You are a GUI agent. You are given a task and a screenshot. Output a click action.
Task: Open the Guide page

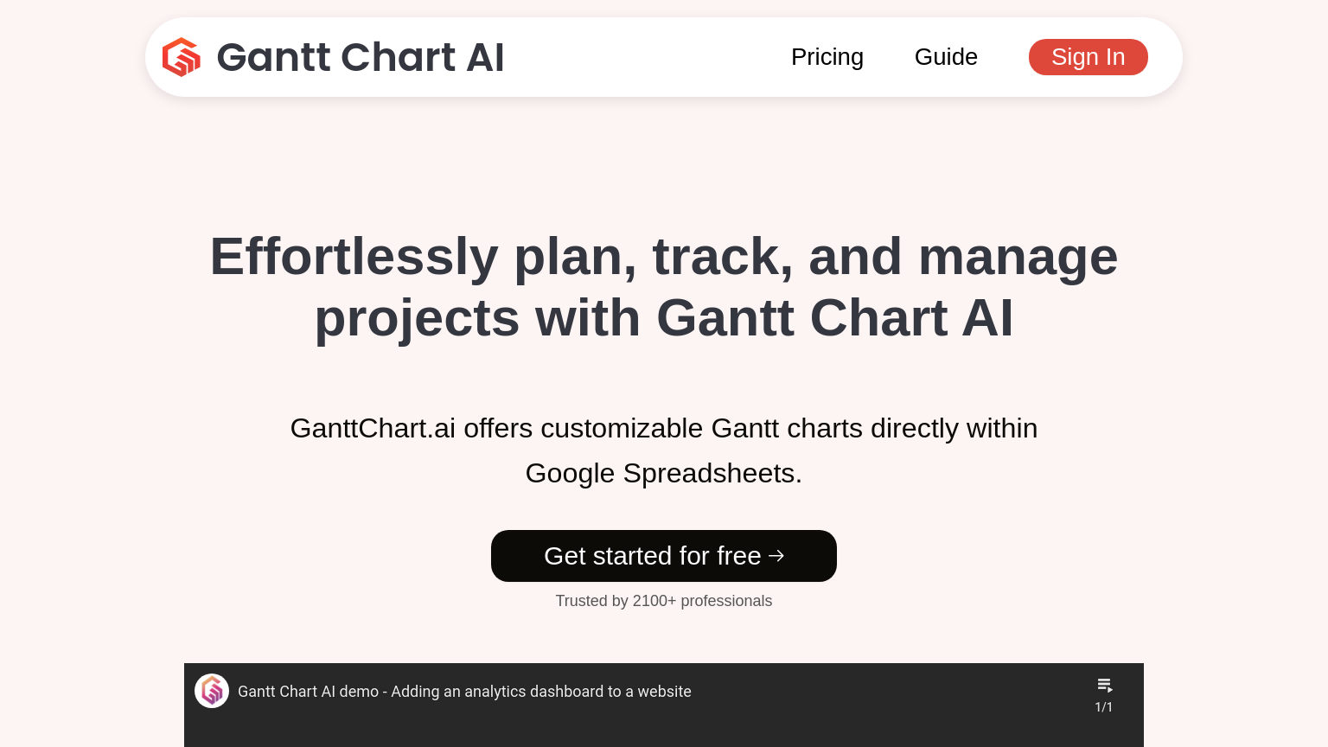point(946,57)
